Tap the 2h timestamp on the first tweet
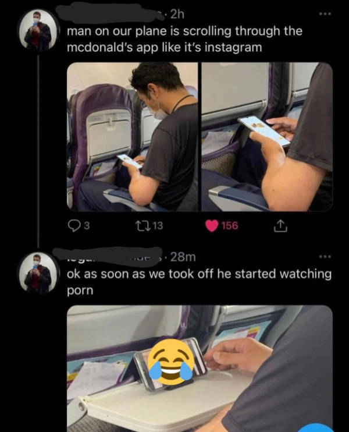 pyautogui.click(x=177, y=15)
